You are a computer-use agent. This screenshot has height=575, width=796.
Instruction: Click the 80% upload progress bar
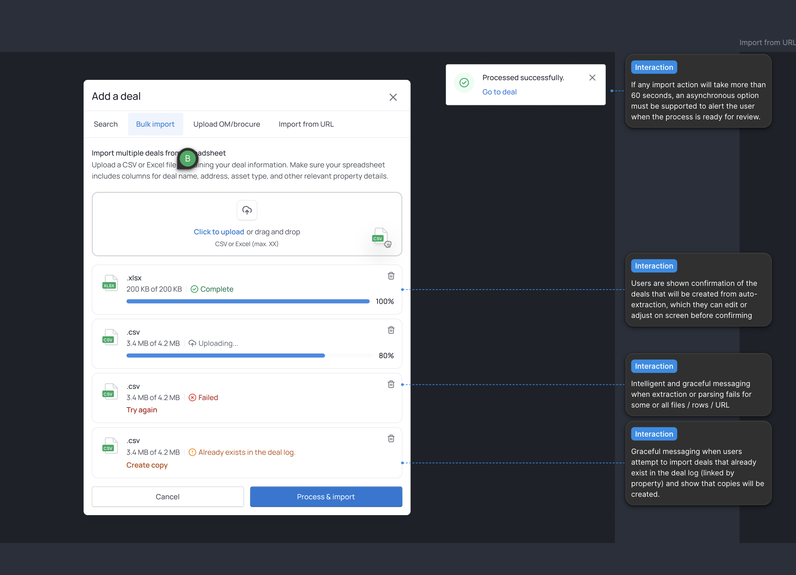point(249,355)
